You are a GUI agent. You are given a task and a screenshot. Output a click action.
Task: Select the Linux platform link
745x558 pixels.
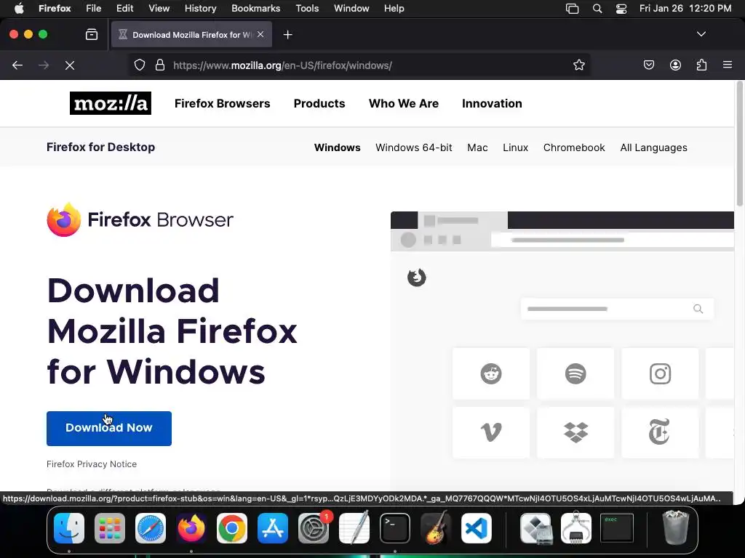click(x=516, y=147)
